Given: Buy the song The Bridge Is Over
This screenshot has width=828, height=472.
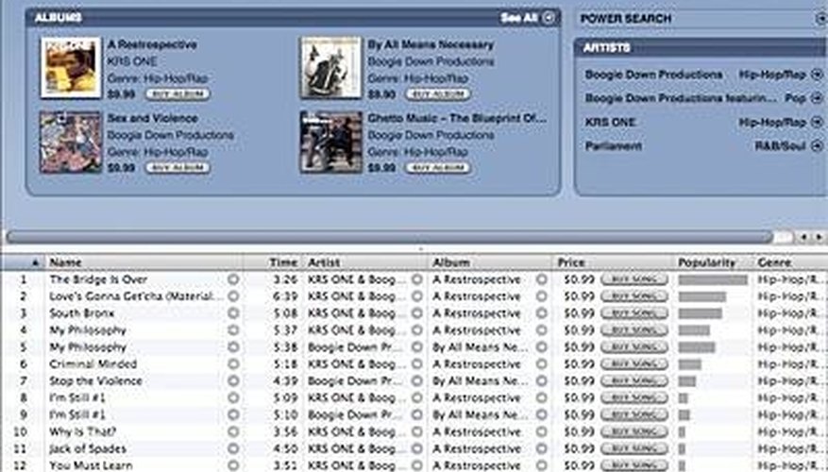Looking at the screenshot, I should point(634,279).
